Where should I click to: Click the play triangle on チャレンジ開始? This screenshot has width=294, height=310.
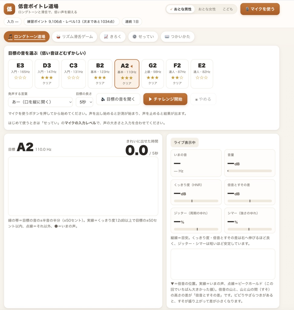point(150,99)
